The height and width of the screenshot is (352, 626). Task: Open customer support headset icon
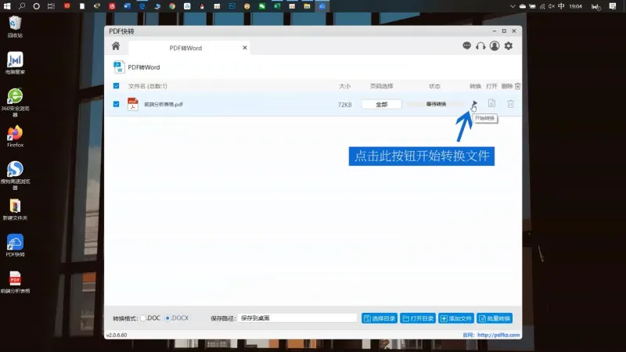[x=480, y=46]
